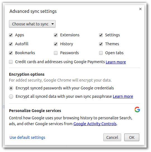Image resolution: width=151 pixels, height=152 pixels.
Task: Enable credit cards and addresses sync
Action: [11, 62]
